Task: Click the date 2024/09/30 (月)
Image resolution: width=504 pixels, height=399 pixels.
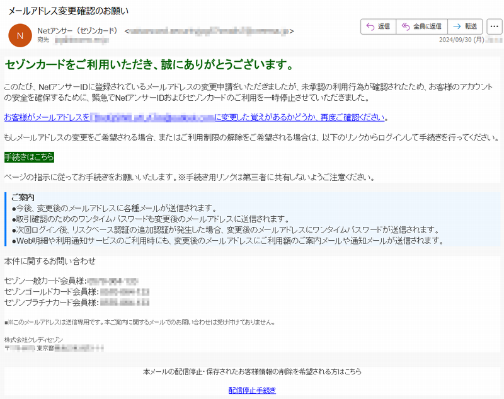Action: tap(462, 40)
